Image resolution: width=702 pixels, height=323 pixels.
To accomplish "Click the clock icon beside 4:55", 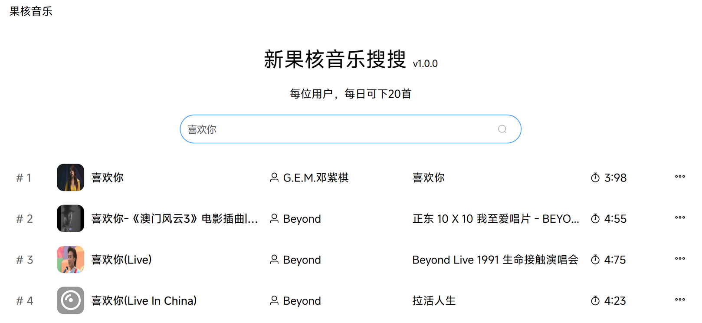I will click(595, 219).
